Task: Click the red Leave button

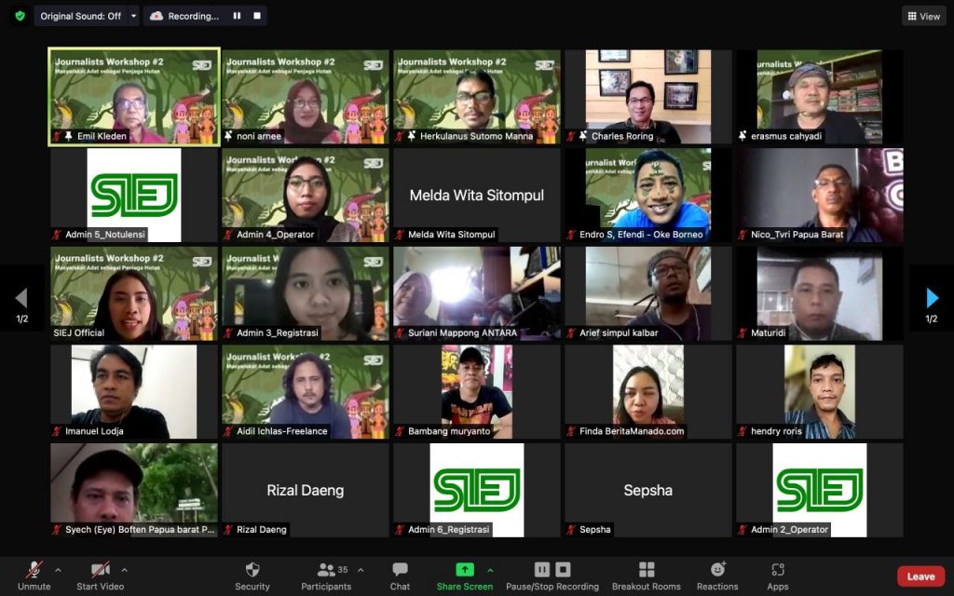Action: click(x=920, y=576)
